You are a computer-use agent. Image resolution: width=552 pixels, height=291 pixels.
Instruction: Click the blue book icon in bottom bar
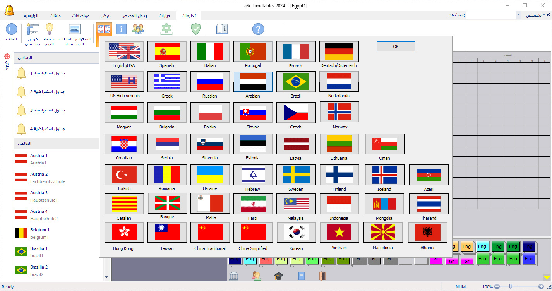[x=301, y=276]
